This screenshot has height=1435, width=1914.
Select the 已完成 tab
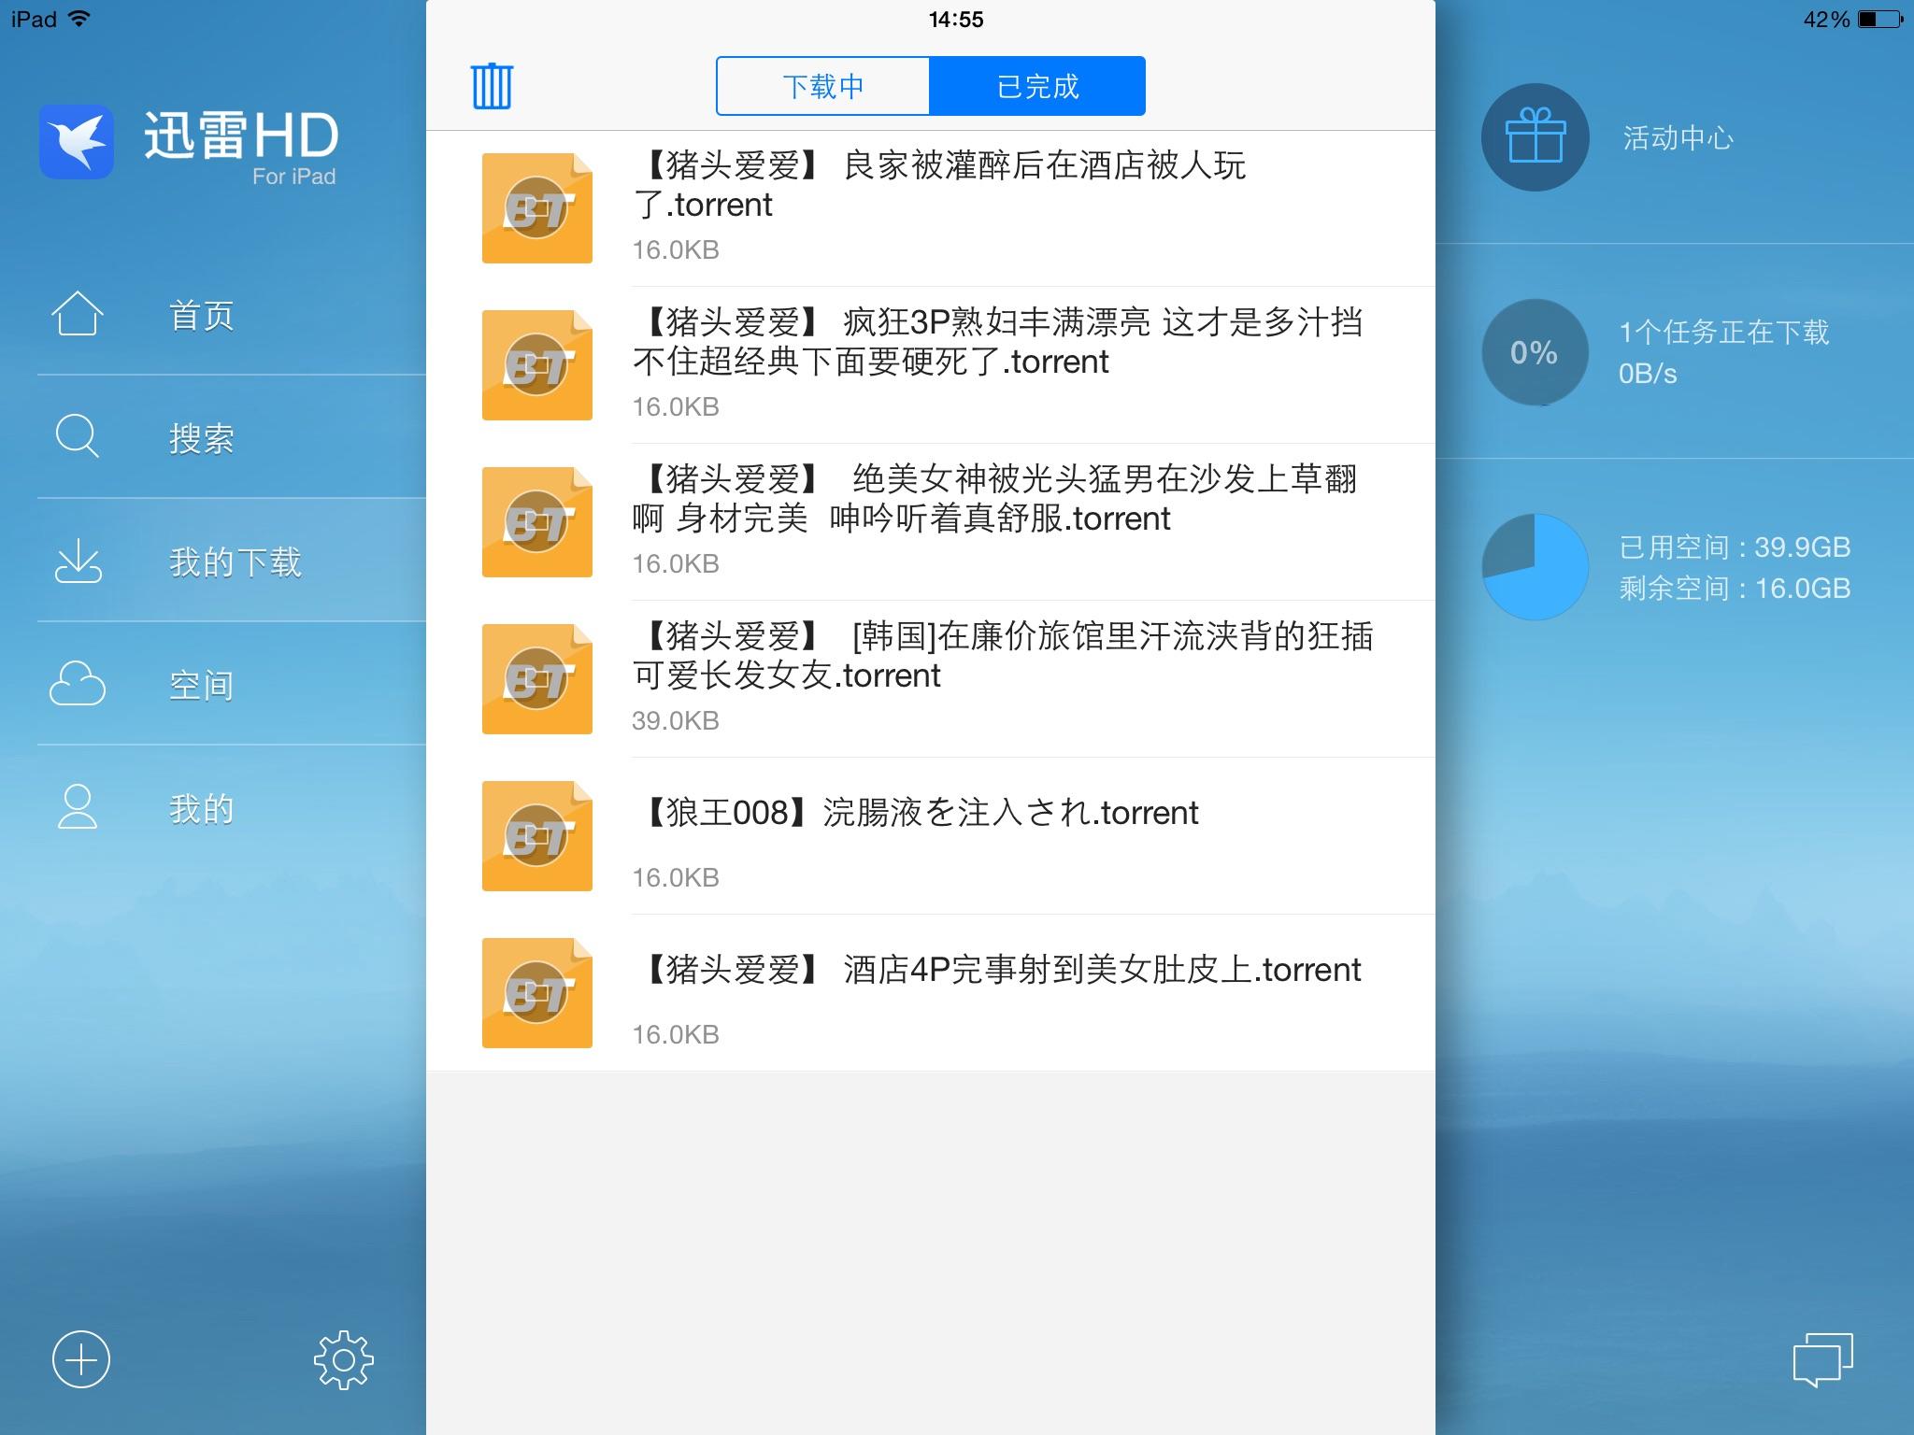point(1037,86)
